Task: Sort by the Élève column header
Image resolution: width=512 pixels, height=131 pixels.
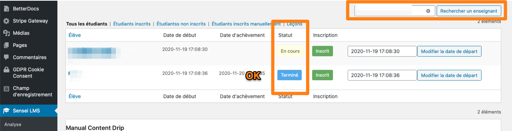Action: point(75,35)
